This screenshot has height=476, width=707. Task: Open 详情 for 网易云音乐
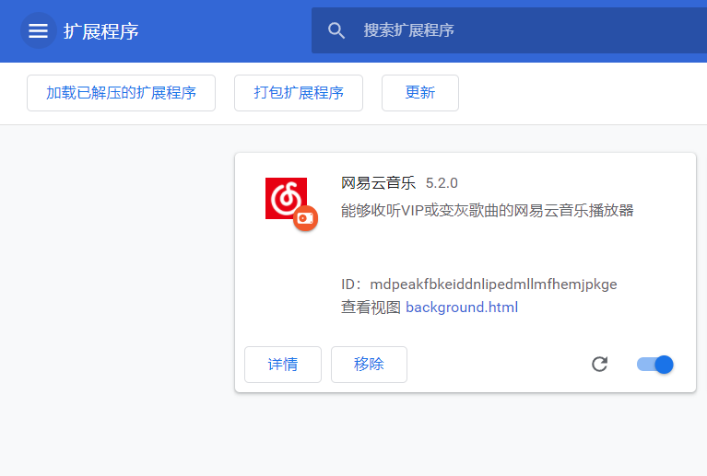pos(283,365)
